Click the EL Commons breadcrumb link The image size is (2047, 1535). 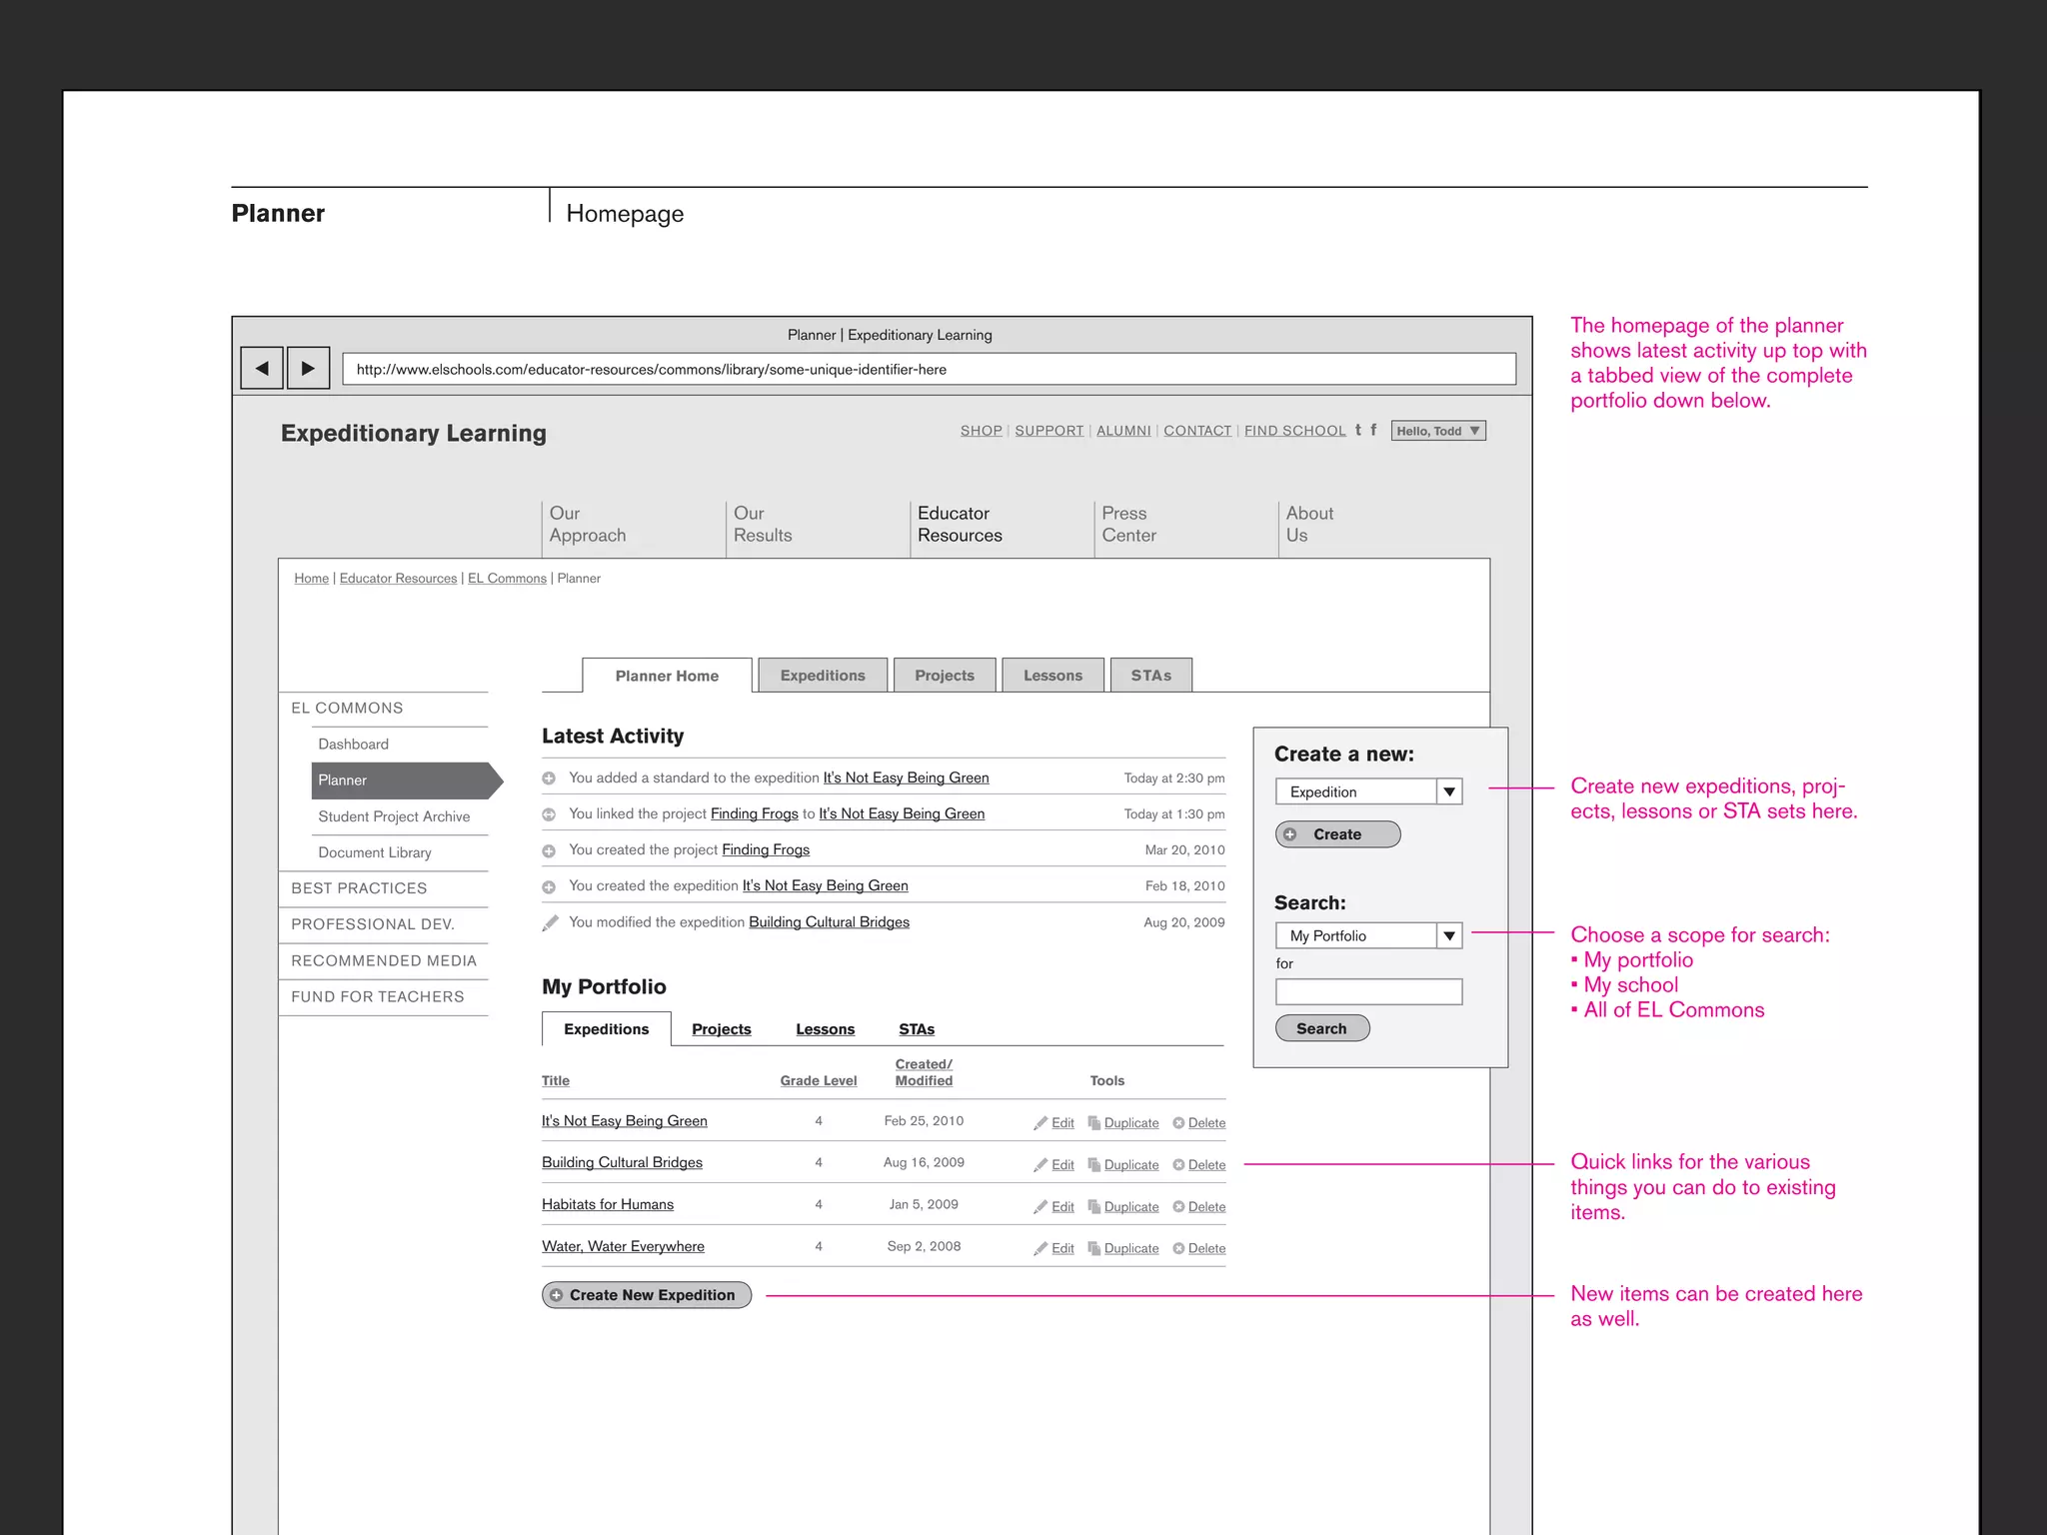tap(507, 579)
